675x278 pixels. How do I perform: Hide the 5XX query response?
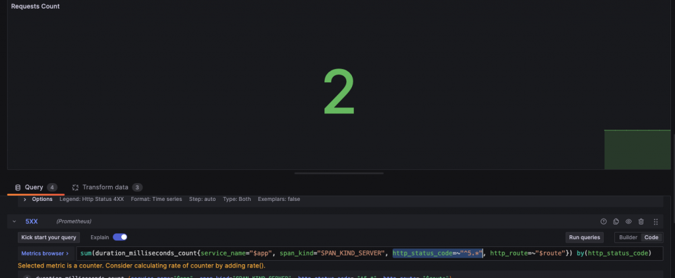628,221
